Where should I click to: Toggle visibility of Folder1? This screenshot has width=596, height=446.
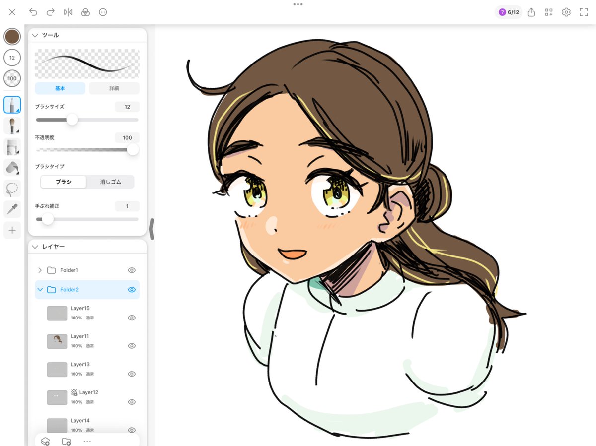click(132, 270)
